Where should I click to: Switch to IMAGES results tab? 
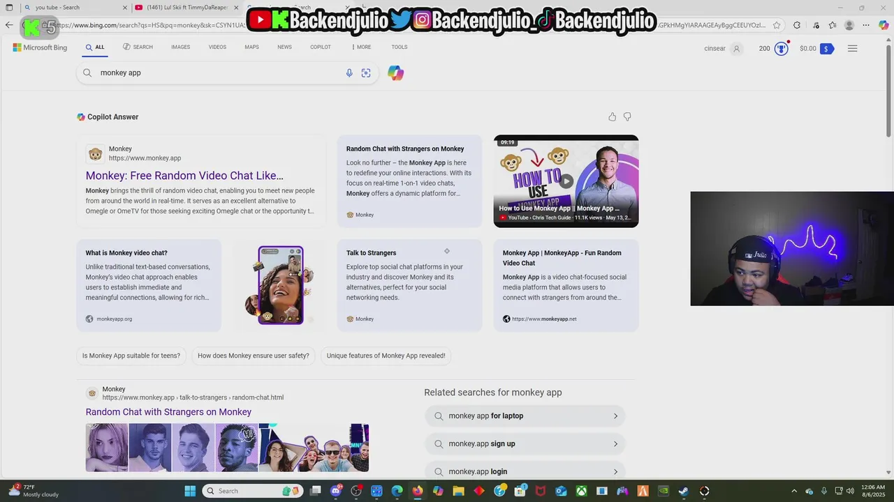point(180,47)
